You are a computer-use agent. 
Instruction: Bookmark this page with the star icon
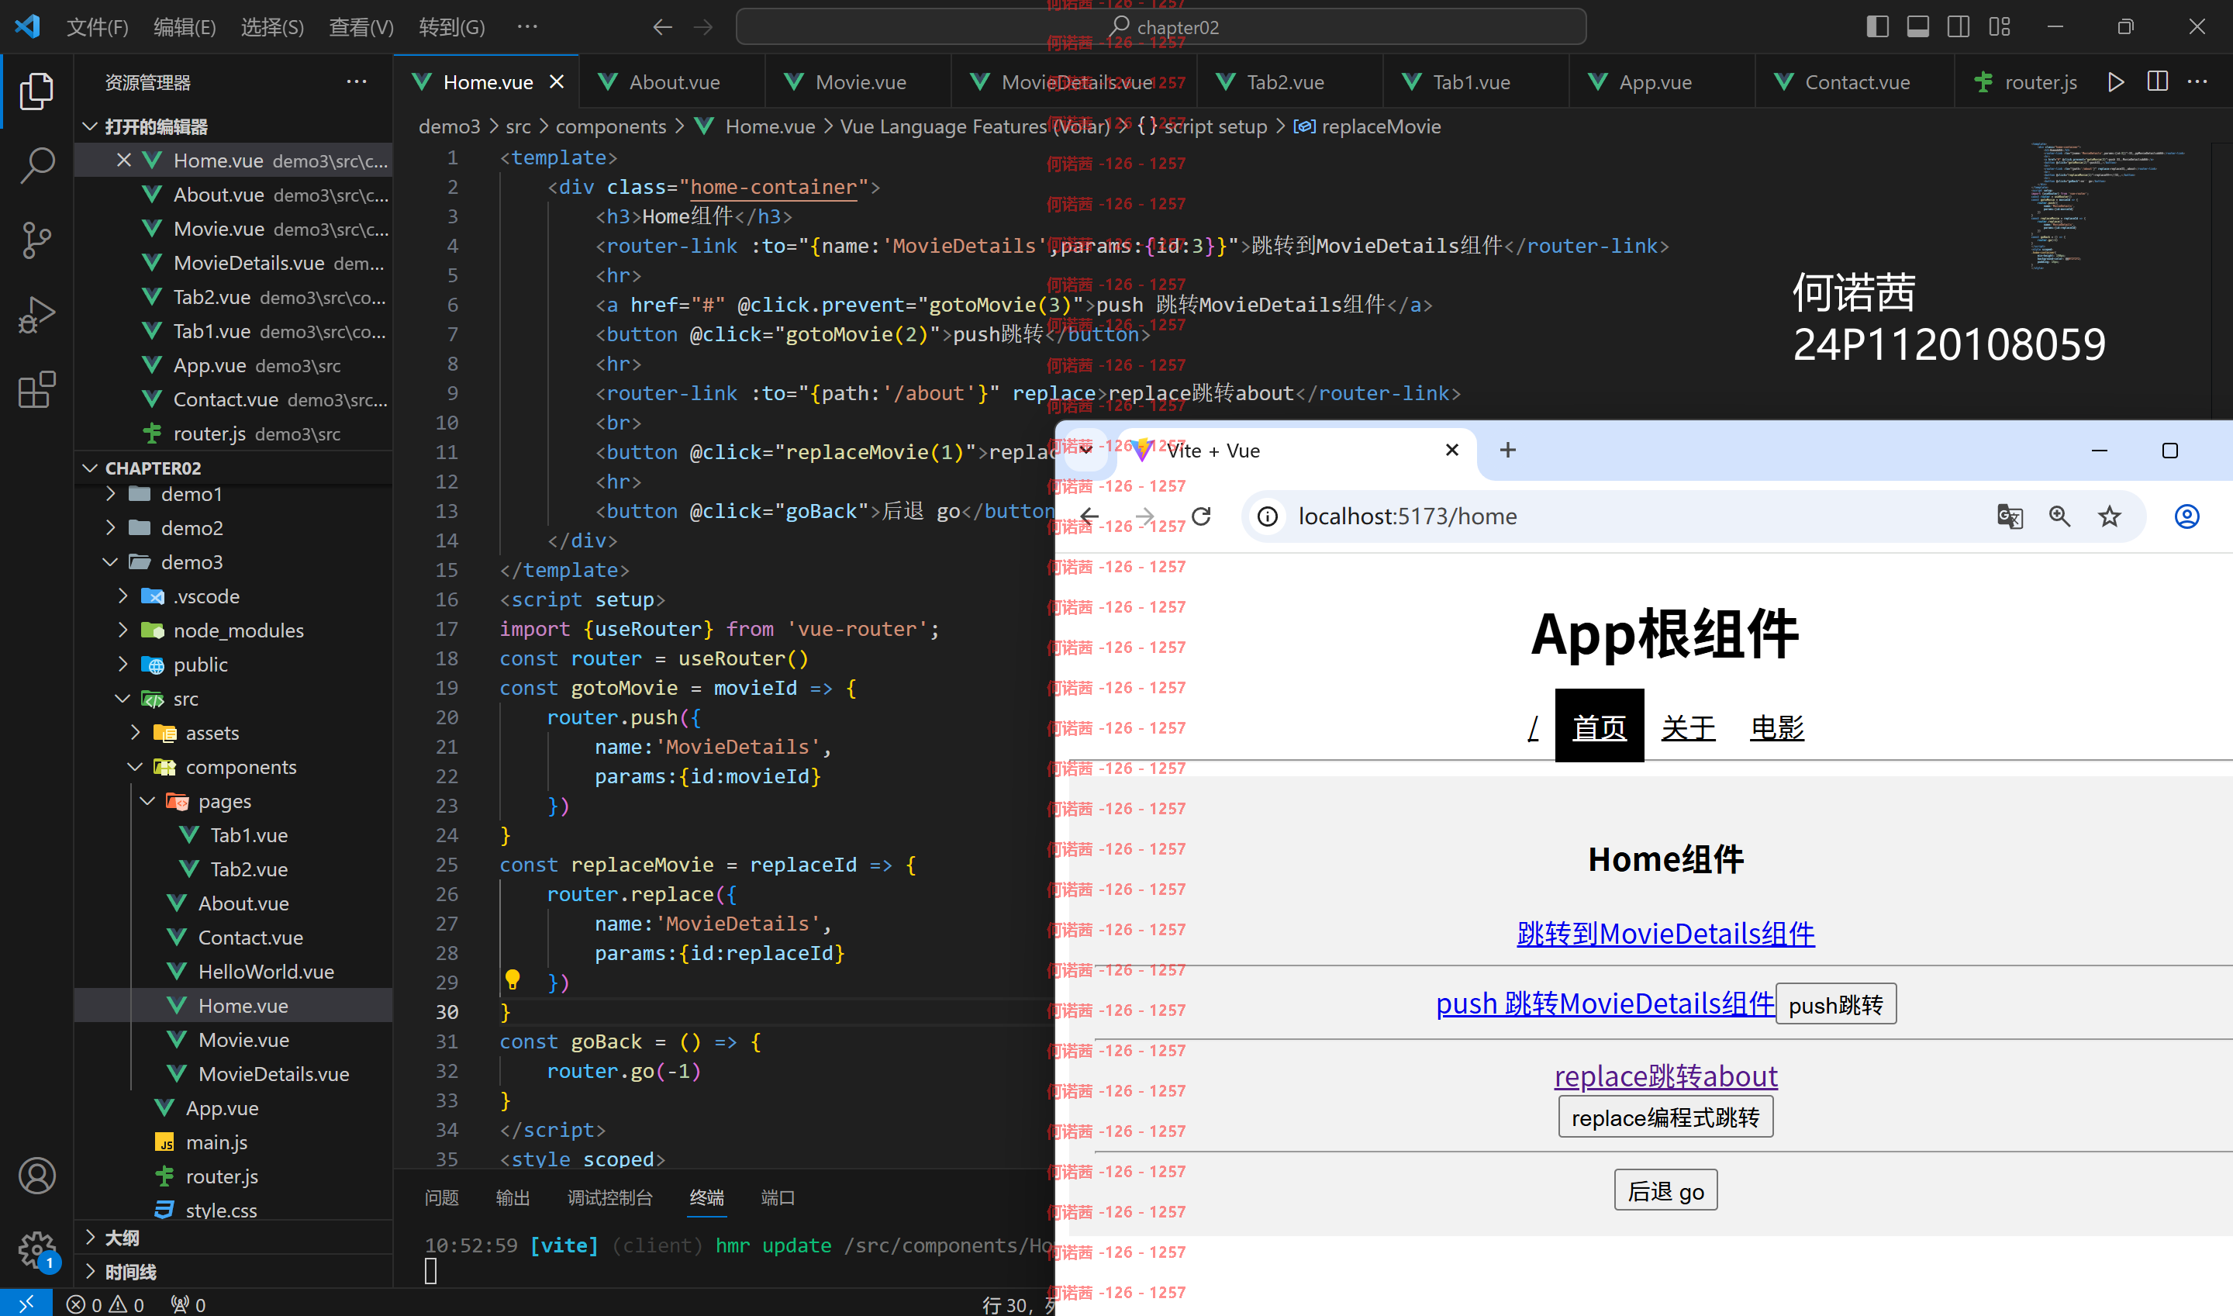[x=2110, y=516]
